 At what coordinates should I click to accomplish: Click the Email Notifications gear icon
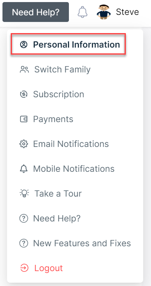[24, 144]
